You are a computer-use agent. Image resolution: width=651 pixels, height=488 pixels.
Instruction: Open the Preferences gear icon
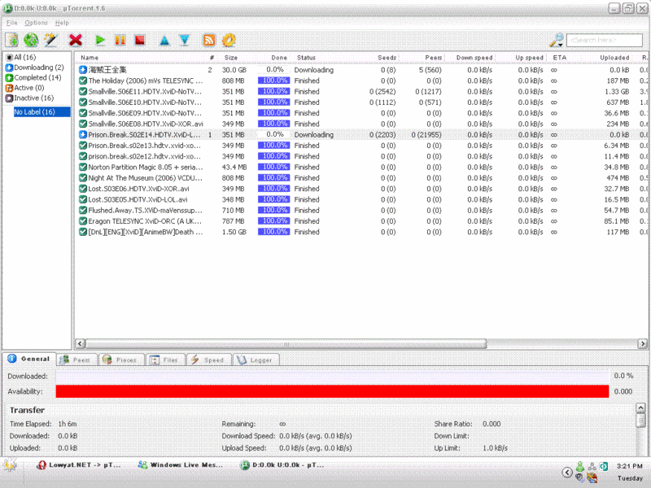tap(229, 40)
